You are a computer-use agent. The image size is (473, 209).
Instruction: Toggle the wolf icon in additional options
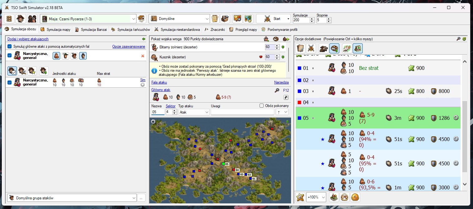[324, 48]
